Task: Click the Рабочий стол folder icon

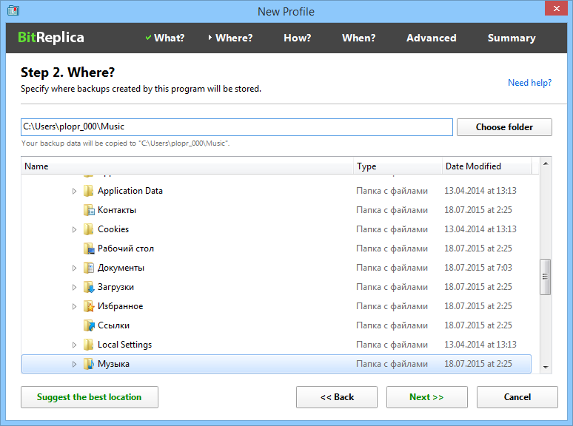Action: [88, 248]
